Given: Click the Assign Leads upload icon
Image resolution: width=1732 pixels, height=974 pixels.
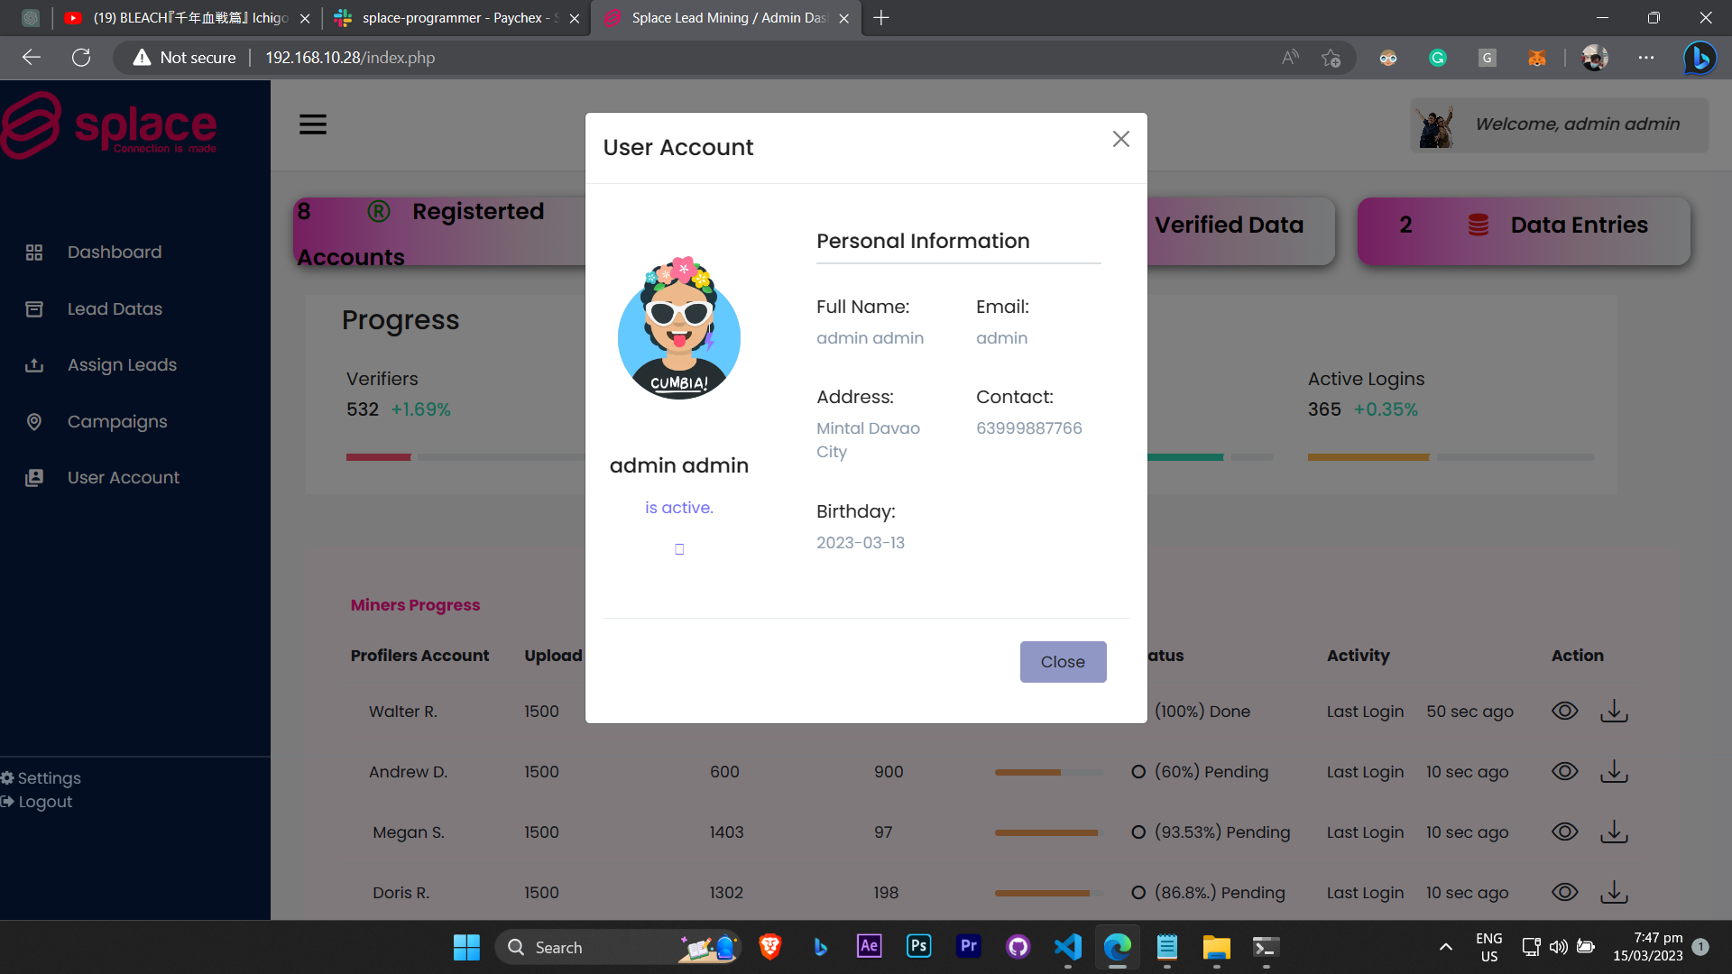Looking at the screenshot, I should [34, 365].
